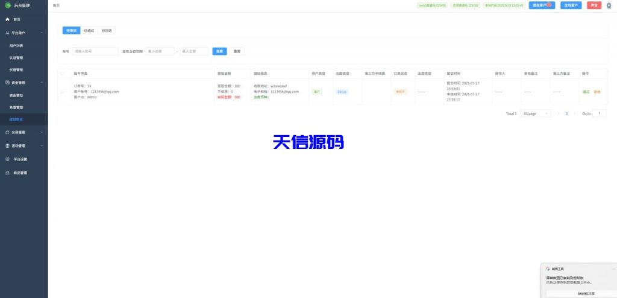Switch to the 已通过 tab
Screen dimensions: 617x298
pyautogui.click(x=89, y=30)
